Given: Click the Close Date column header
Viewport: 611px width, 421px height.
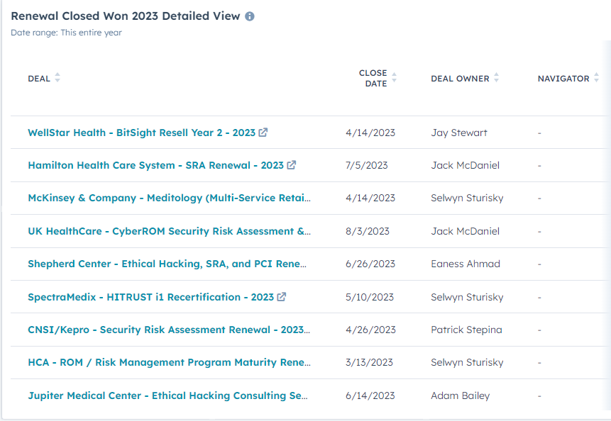Looking at the screenshot, I should point(373,78).
